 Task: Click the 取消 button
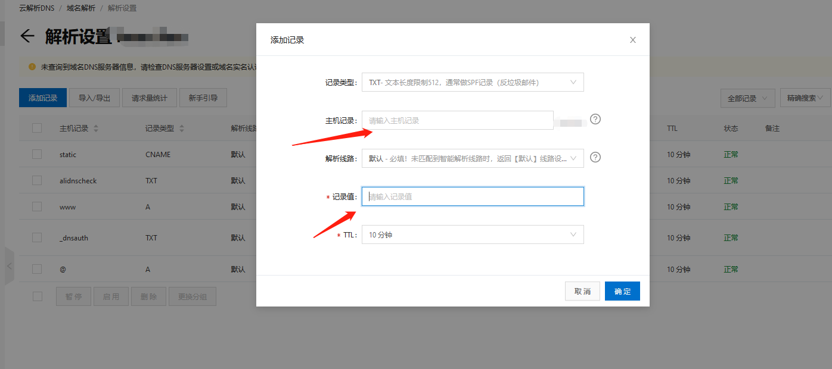(x=582, y=291)
